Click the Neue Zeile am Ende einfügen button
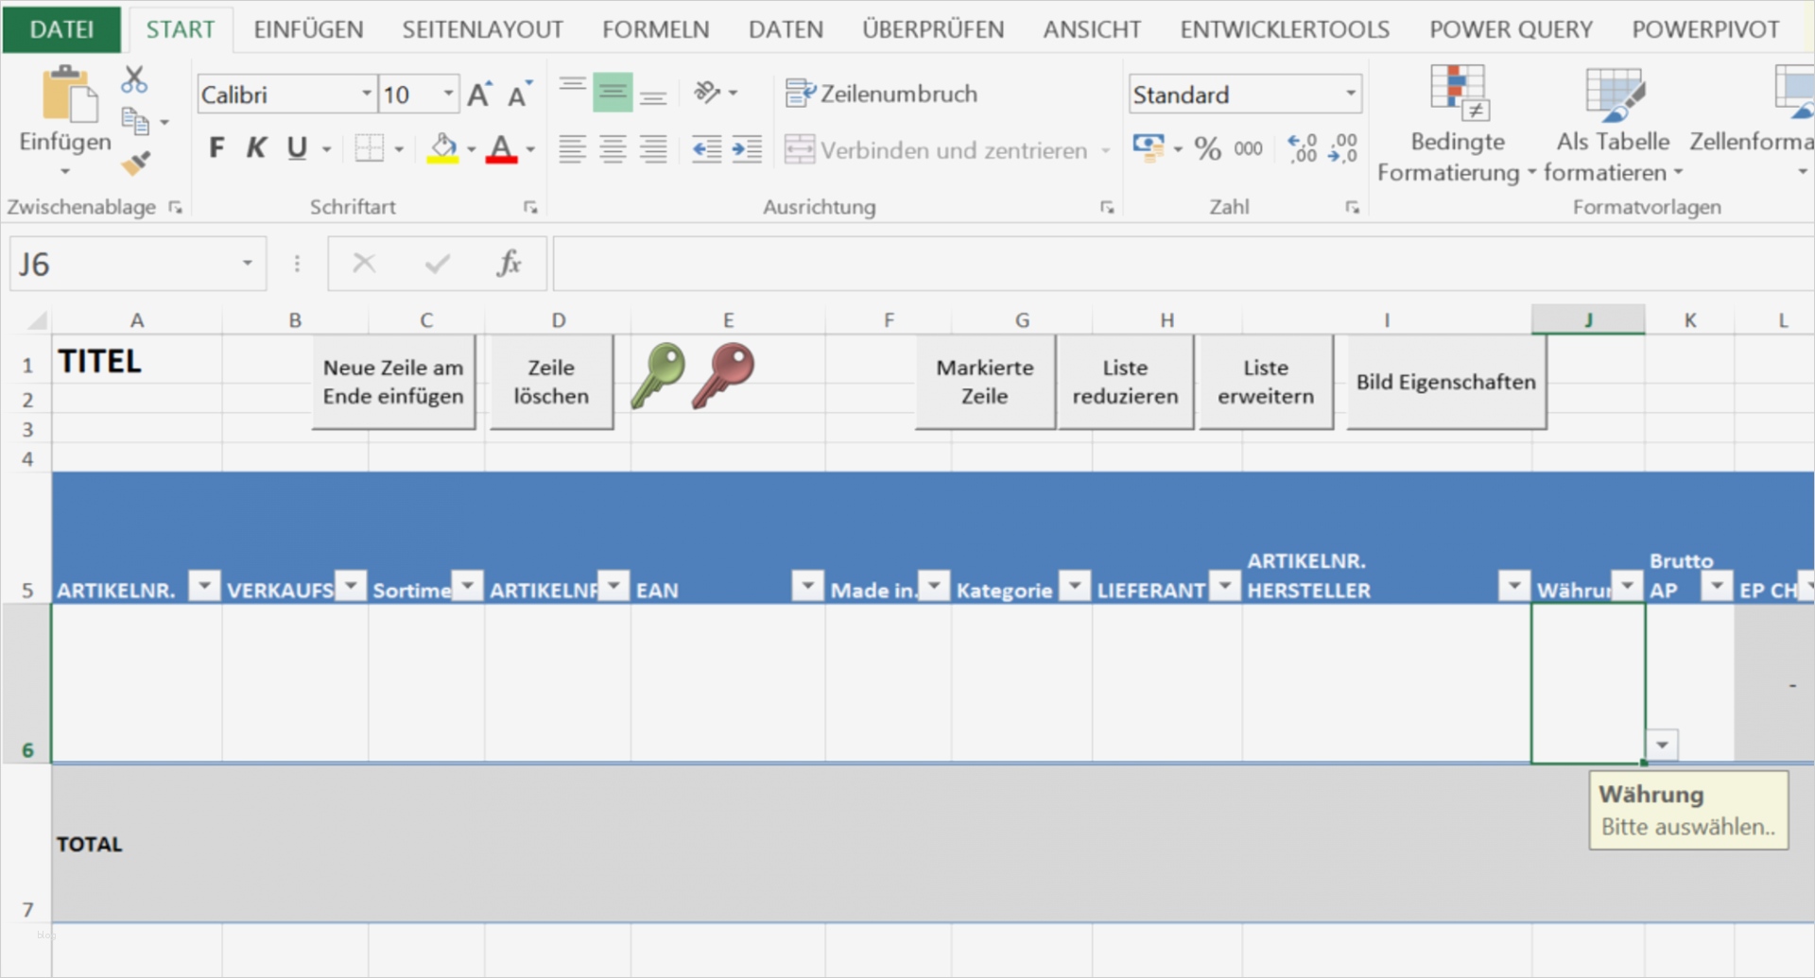 click(393, 382)
